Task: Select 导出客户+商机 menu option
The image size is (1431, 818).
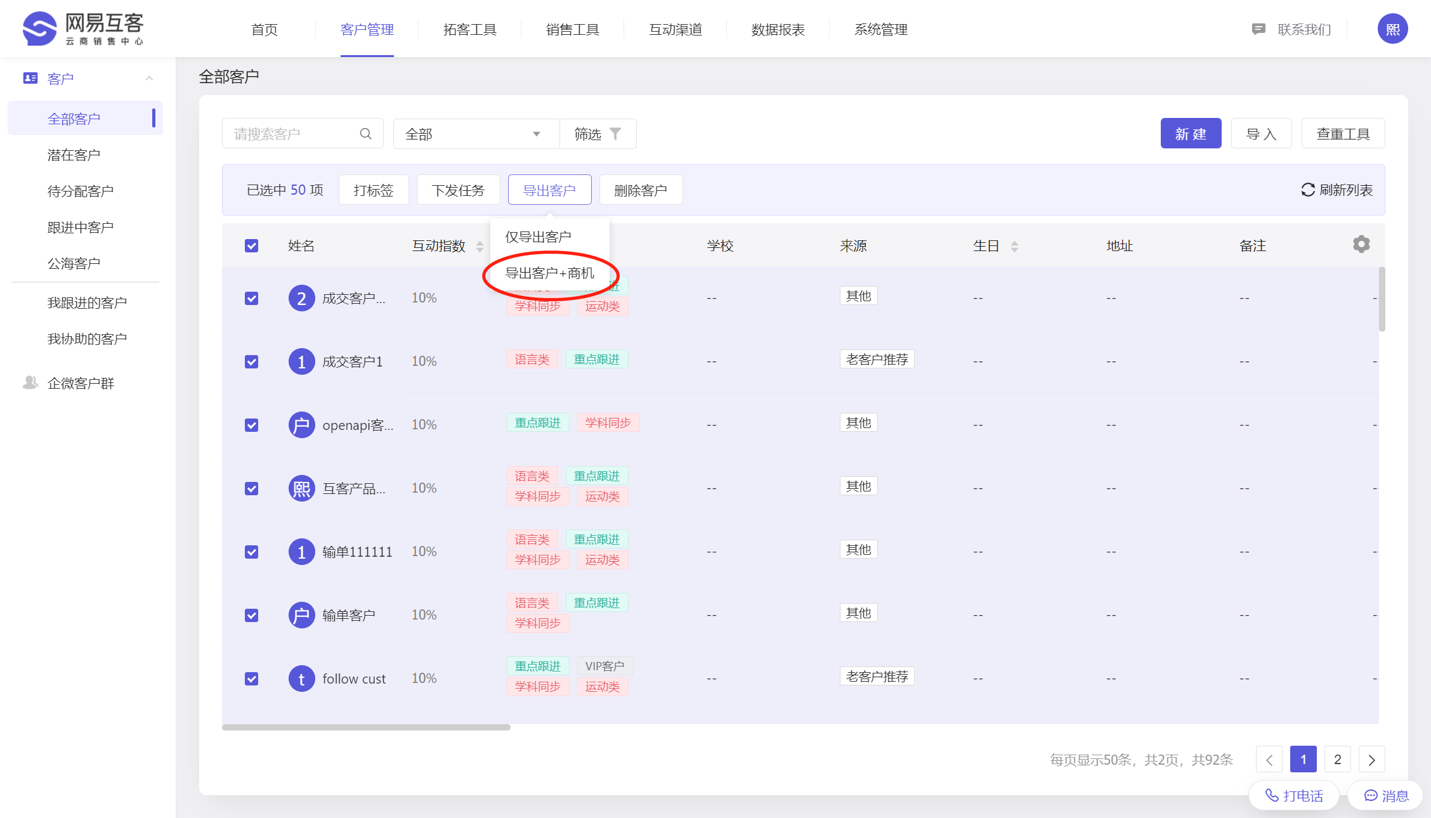Action: [549, 273]
